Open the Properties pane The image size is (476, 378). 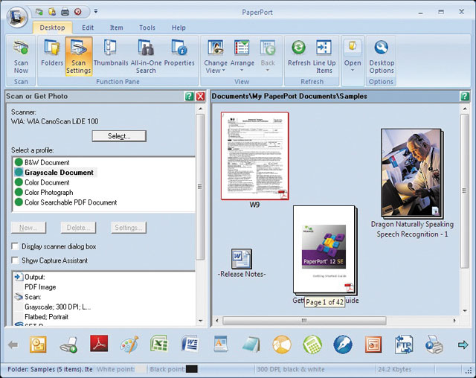[x=179, y=54]
